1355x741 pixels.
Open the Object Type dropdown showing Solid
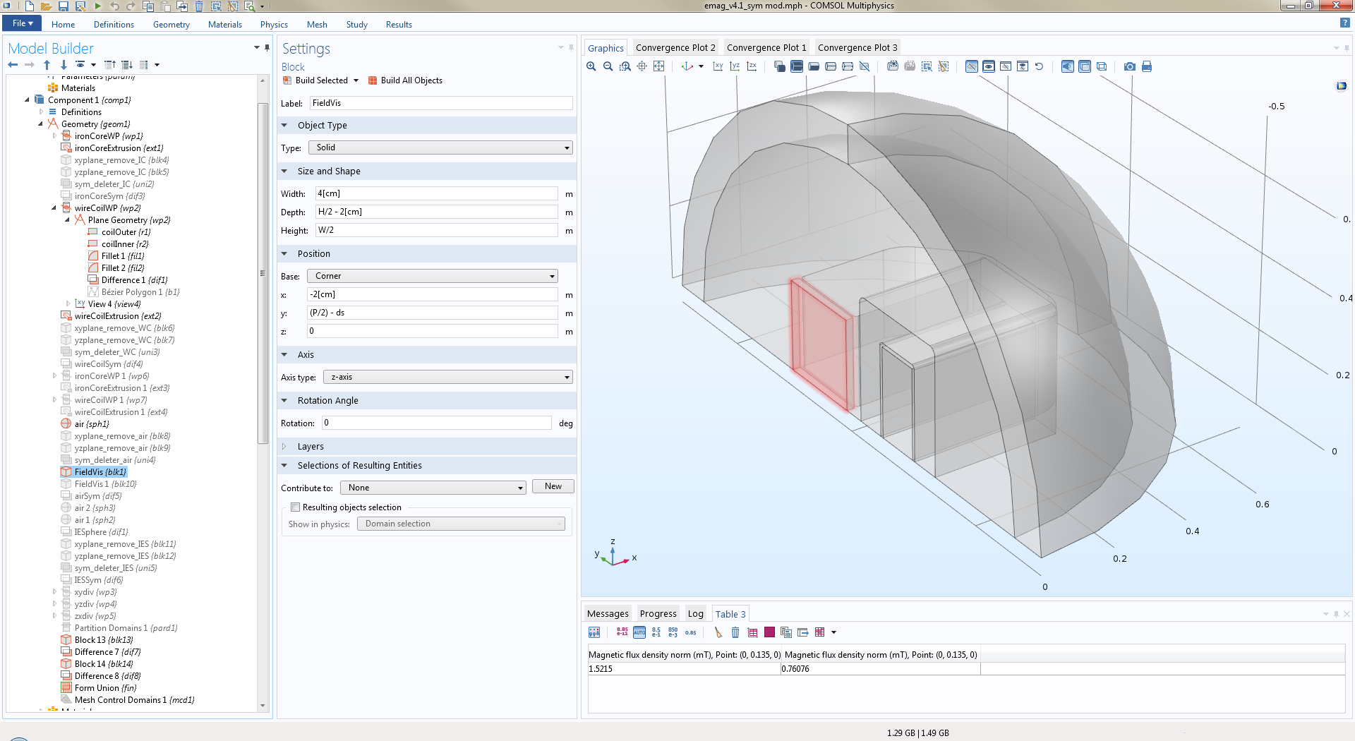click(x=440, y=147)
